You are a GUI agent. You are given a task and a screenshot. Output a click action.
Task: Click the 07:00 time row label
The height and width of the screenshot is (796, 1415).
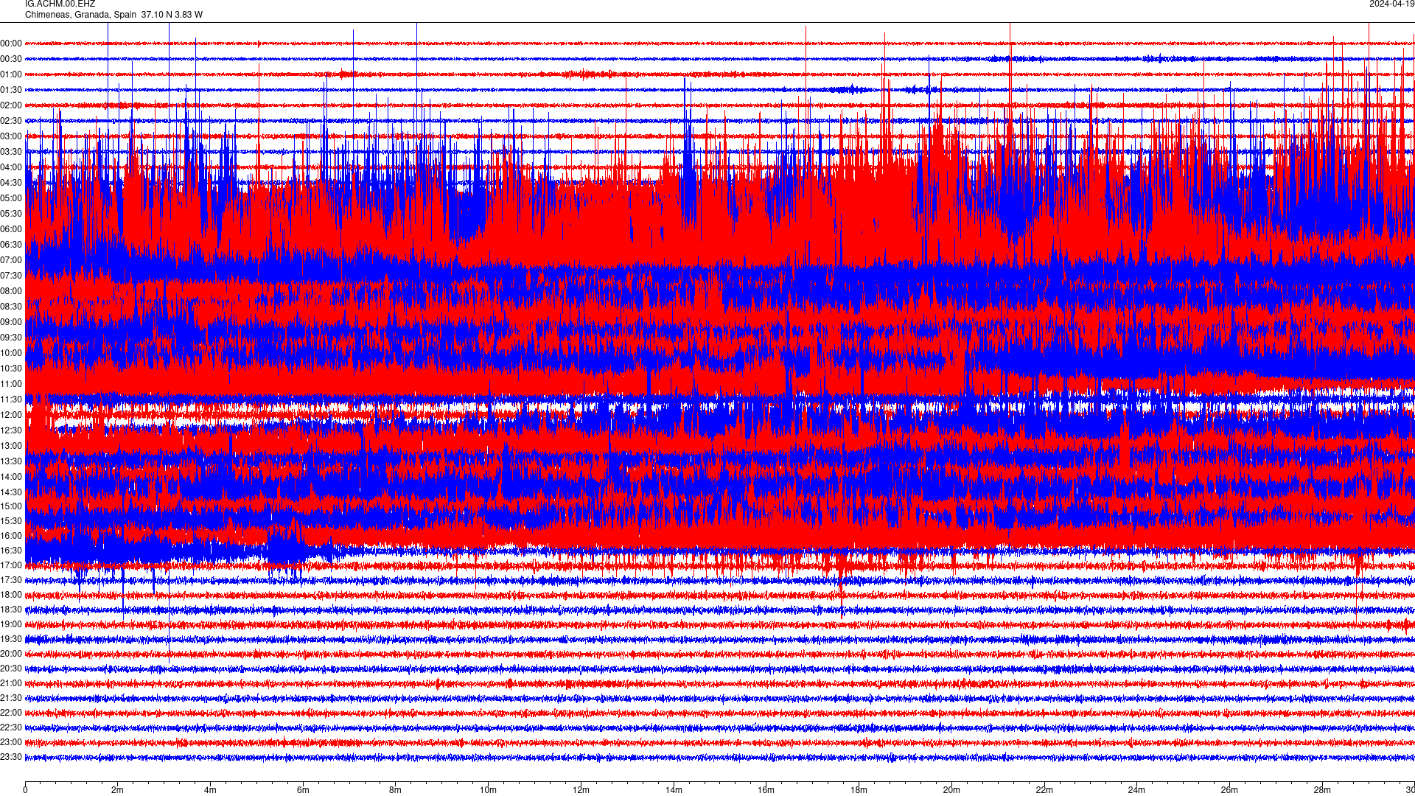[11, 260]
